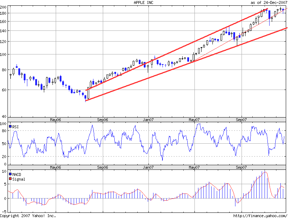This screenshot has height=220, width=289.
Task: Click the 180 price axis label
Action: coord(3,13)
